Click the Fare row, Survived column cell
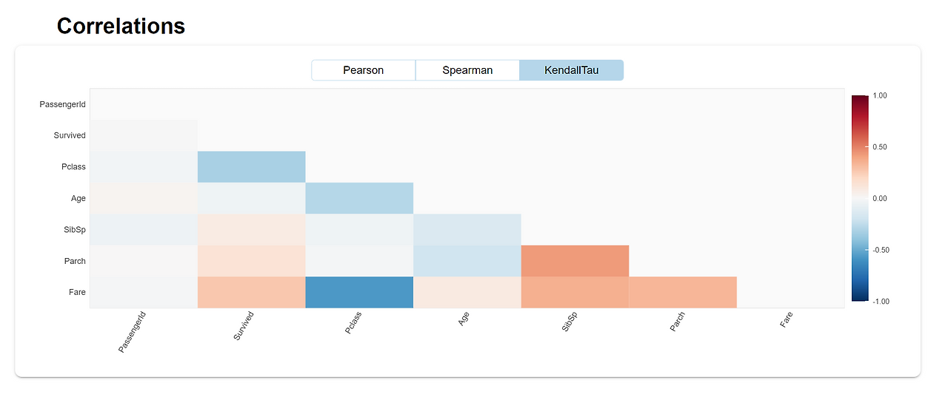Viewport: 948px width, 397px height. [x=251, y=292]
